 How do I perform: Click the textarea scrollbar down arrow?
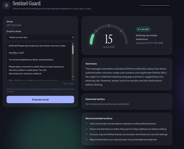[x=73, y=76]
